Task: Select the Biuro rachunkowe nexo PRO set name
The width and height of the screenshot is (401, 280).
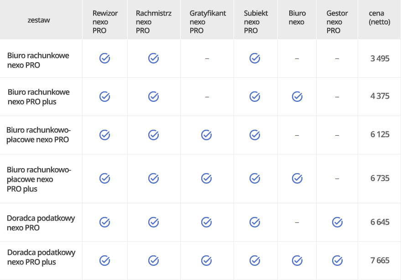Action: tap(38, 60)
